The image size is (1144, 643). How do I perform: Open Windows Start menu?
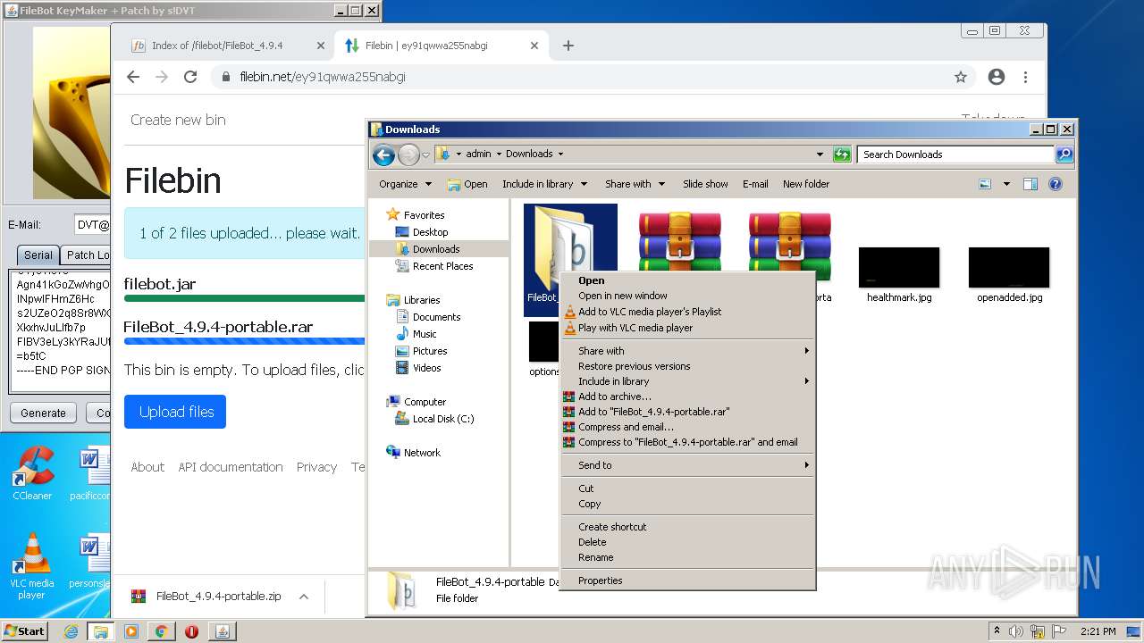[24, 631]
